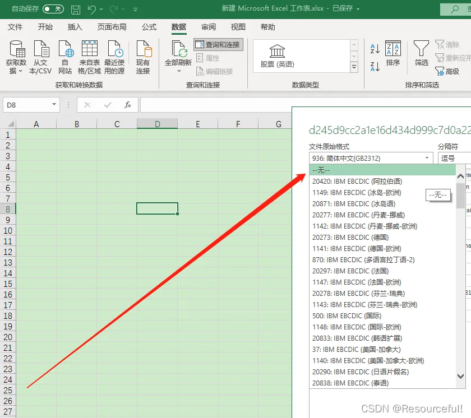
Task: Switch to the 帮助 ribbon tab
Action: pyautogui.click(x=268, y=27)
